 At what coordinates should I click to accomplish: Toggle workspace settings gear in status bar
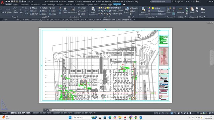click(x=190, y=113)
